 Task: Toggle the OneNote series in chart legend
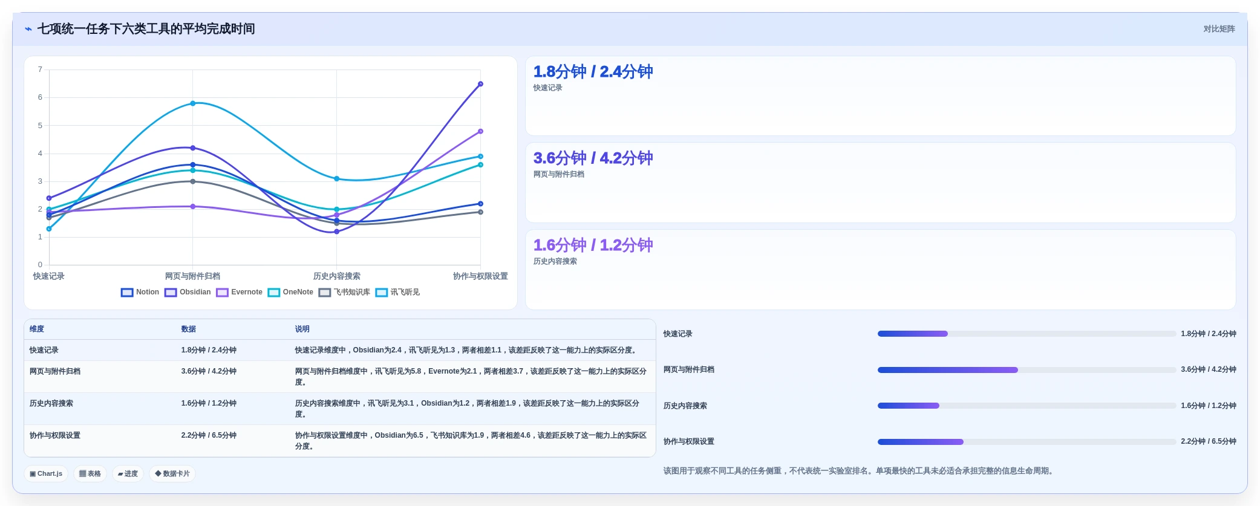(x=290, y=292)
